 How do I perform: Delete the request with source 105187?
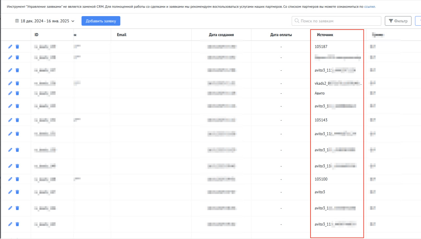click(x=17, y=47)
